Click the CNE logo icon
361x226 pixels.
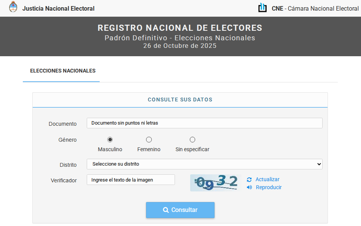262,8
